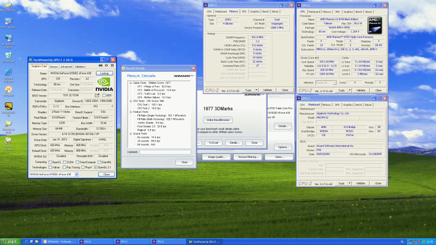The height and width of the screenshot is (245, 436).
Task: Collapse the CPU Tests tree node
Action: 131,101
